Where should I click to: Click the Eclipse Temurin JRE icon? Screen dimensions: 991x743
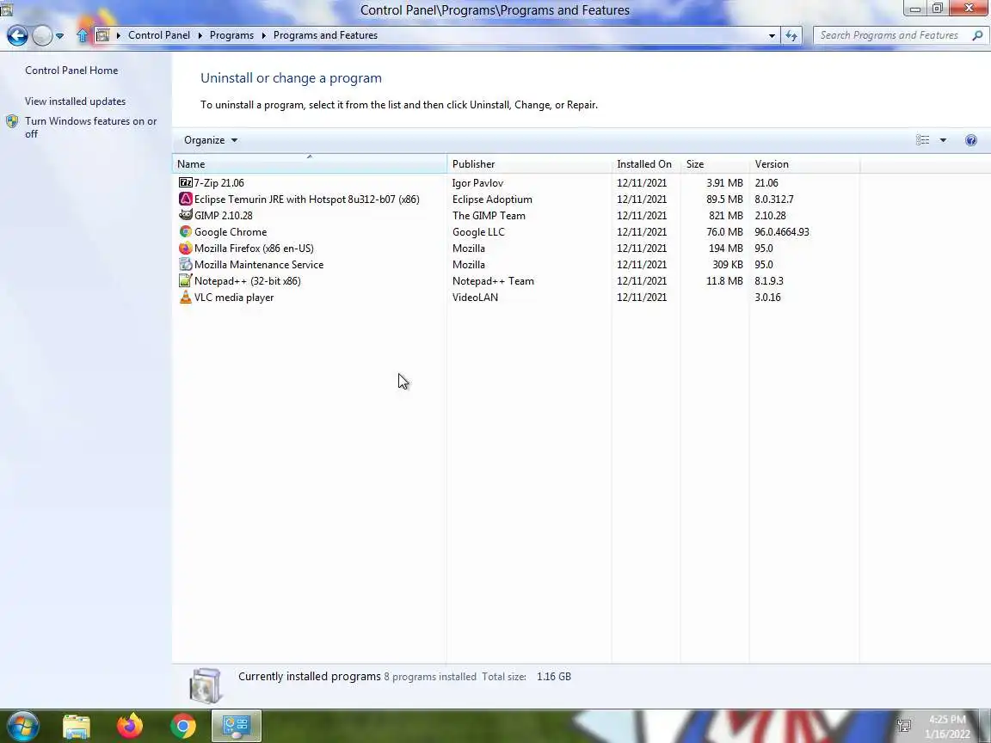pyautogui.click(x=185, y=199)
